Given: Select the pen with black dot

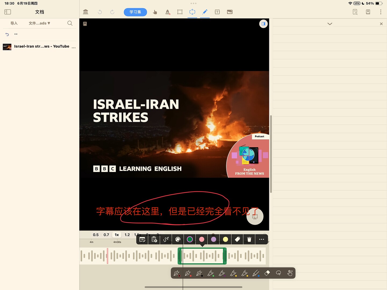Looking at the screenshot, I should 199,273.
